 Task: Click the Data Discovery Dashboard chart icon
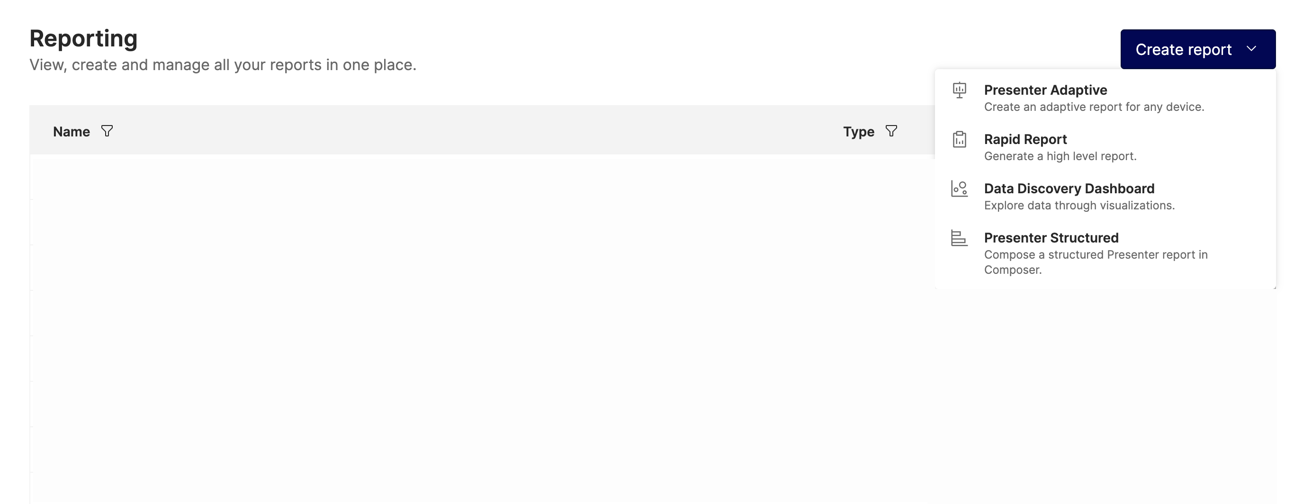959,189
